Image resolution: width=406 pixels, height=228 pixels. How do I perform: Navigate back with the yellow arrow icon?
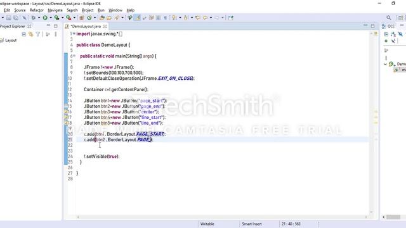206,18
